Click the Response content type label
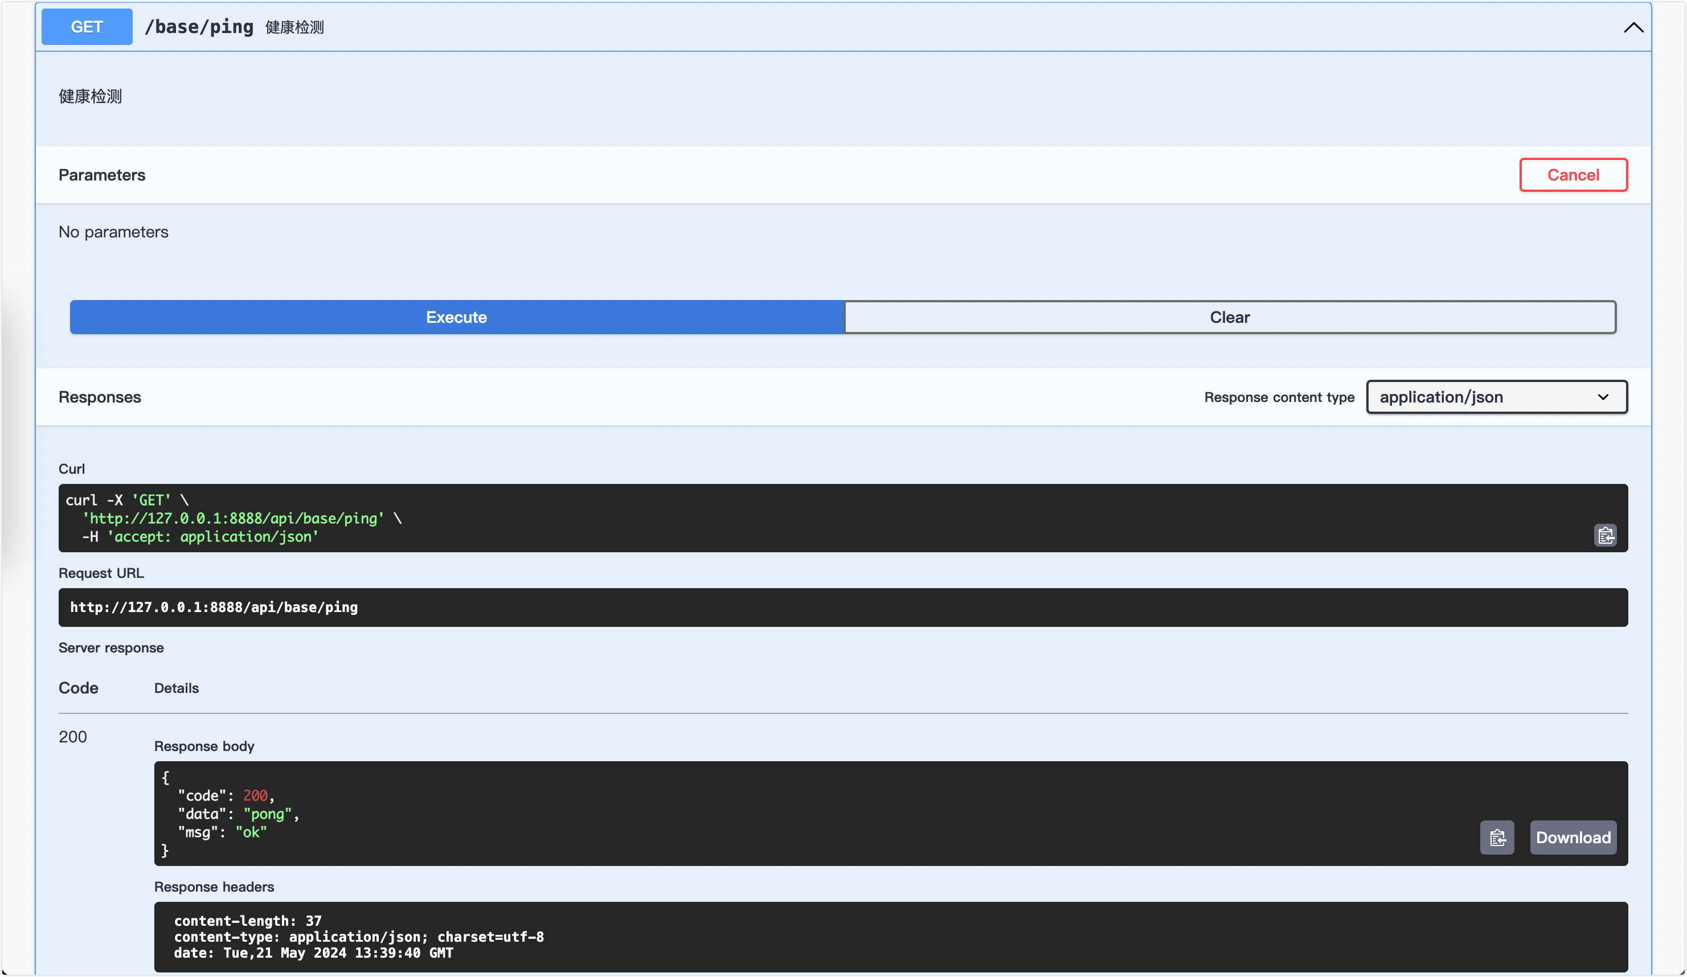Screen dimensions: 1687x977 pyautogui.click(x=1279, y=397)
